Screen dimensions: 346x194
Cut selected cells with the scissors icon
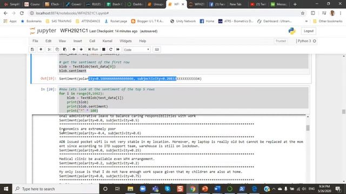(x=49, y=50)
